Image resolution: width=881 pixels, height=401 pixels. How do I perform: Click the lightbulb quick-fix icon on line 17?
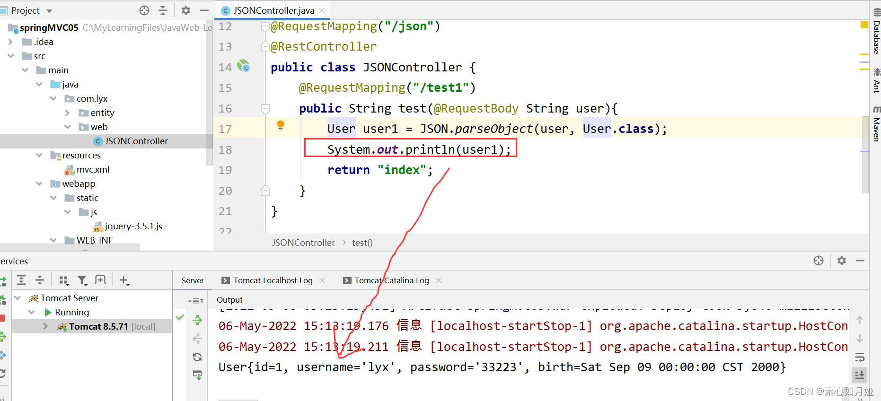pos(280,125)
